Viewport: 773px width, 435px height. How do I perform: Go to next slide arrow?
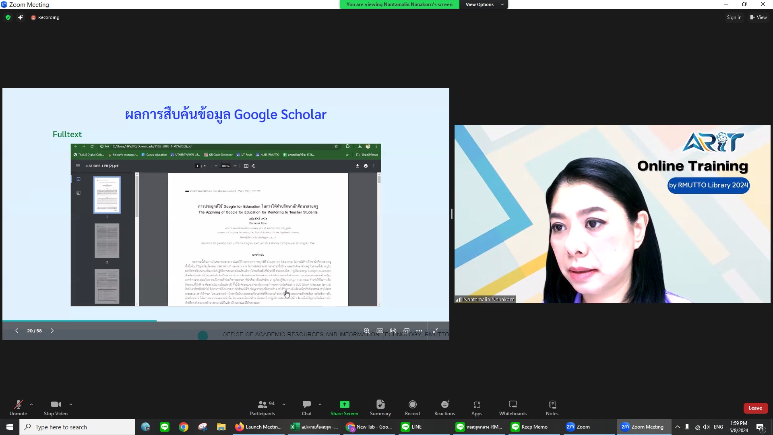point(52,331)
